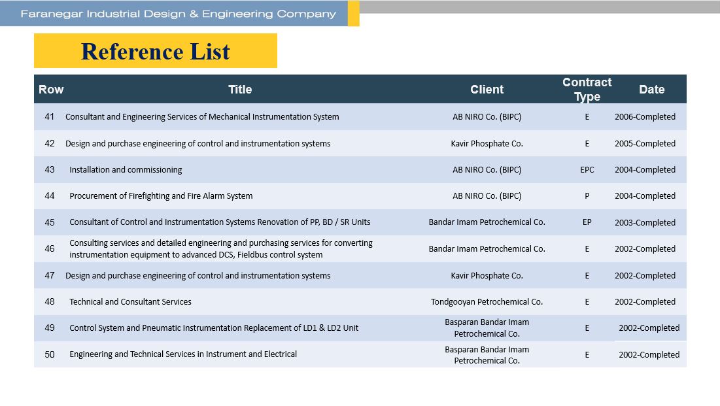Click the AB NIRO client cell in row 41
720x406 pixels.
coord(487,116)
